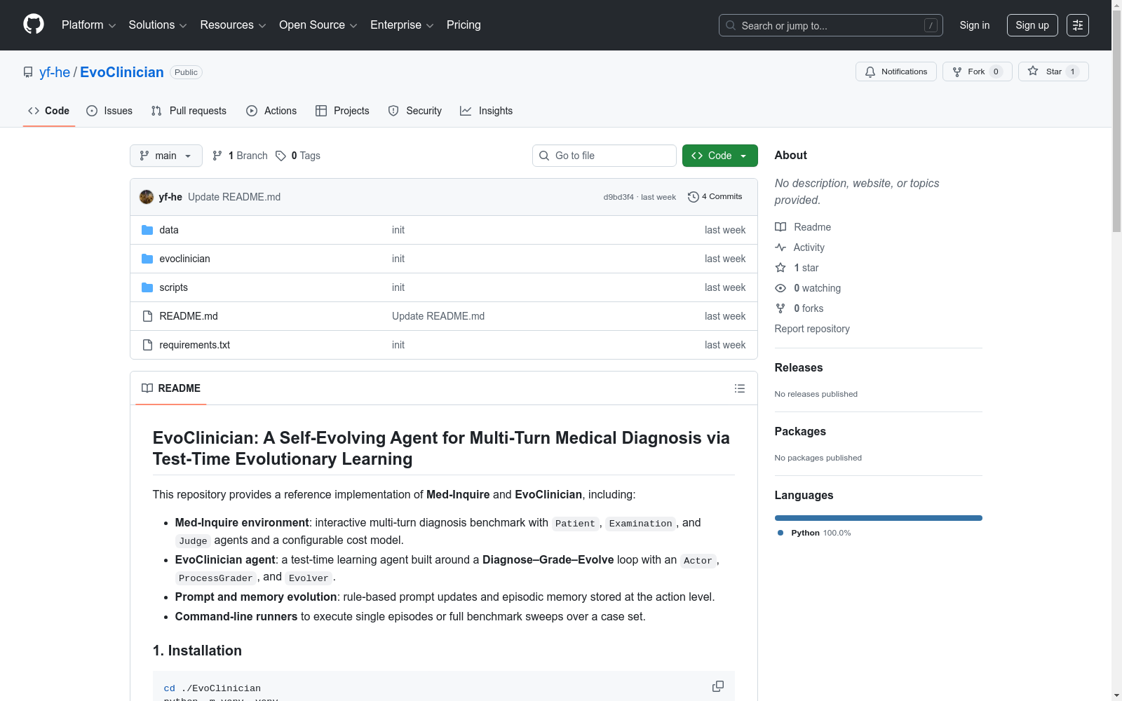Open the GitHub home logo
This screenshot has height=701, width=1122.
(34, 25)
